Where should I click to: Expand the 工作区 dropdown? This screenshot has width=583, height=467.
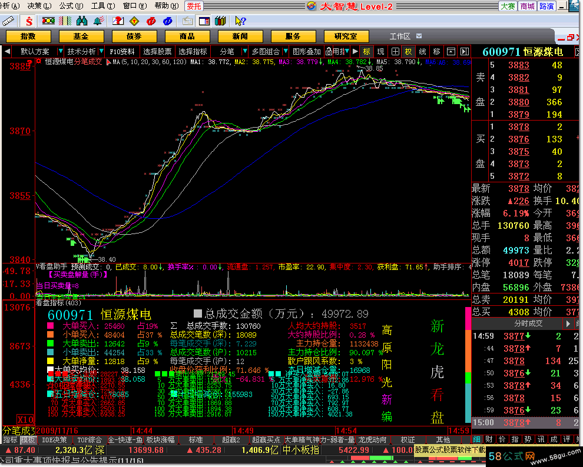coord(419,36)
